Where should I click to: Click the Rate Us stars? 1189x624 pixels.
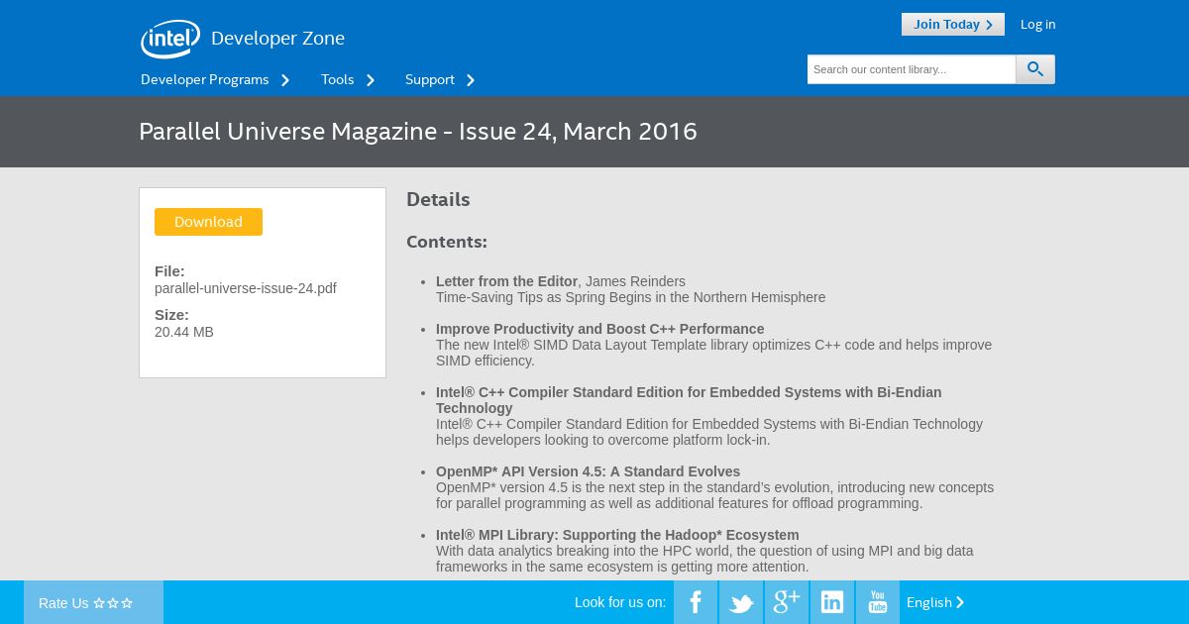tap(113, 603)
